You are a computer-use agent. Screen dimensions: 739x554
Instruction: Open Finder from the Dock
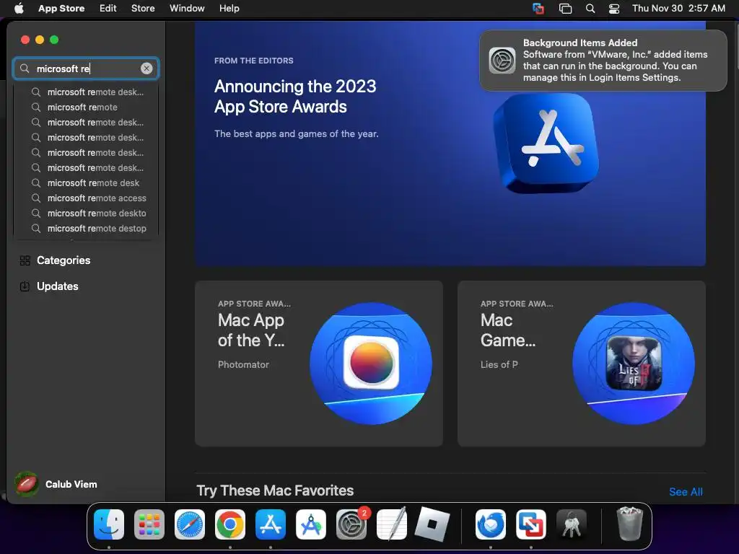tap(109, 524)
